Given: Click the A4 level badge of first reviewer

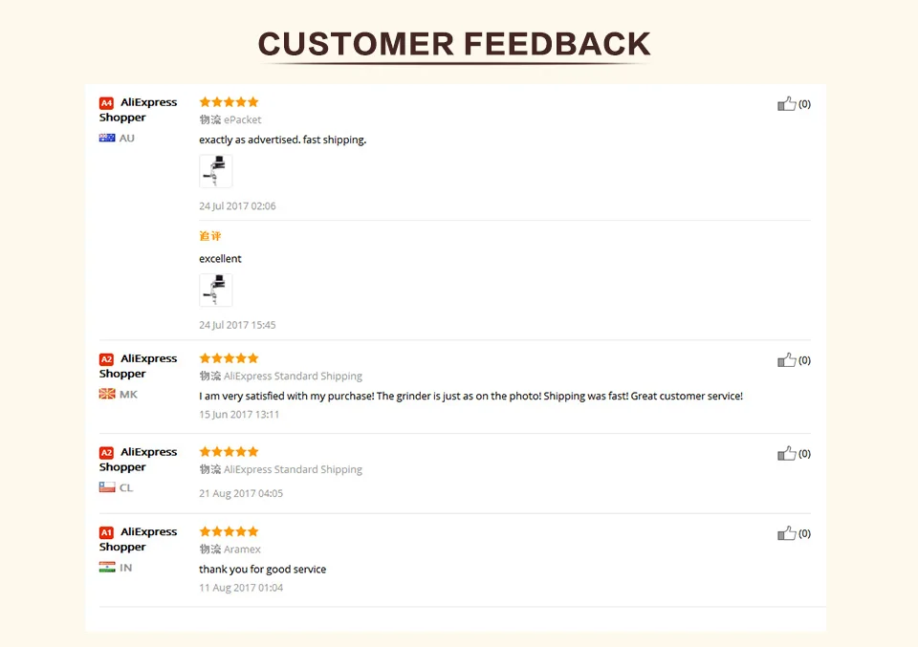Looking at the screenshot, I should click(106, 103).
